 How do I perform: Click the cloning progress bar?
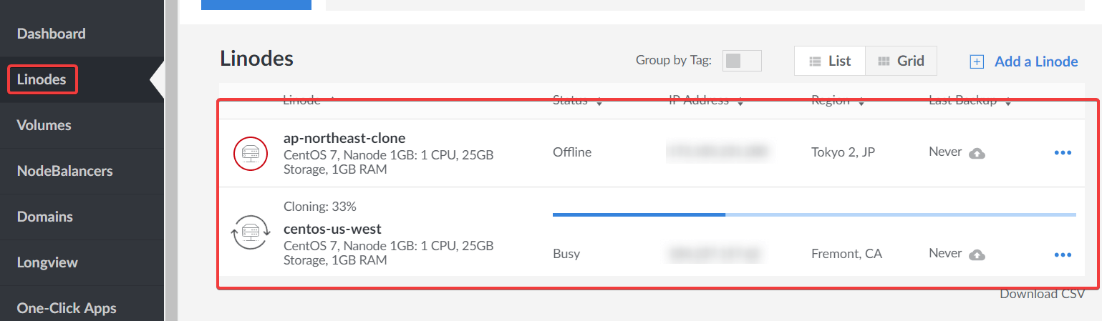point(814,214)
